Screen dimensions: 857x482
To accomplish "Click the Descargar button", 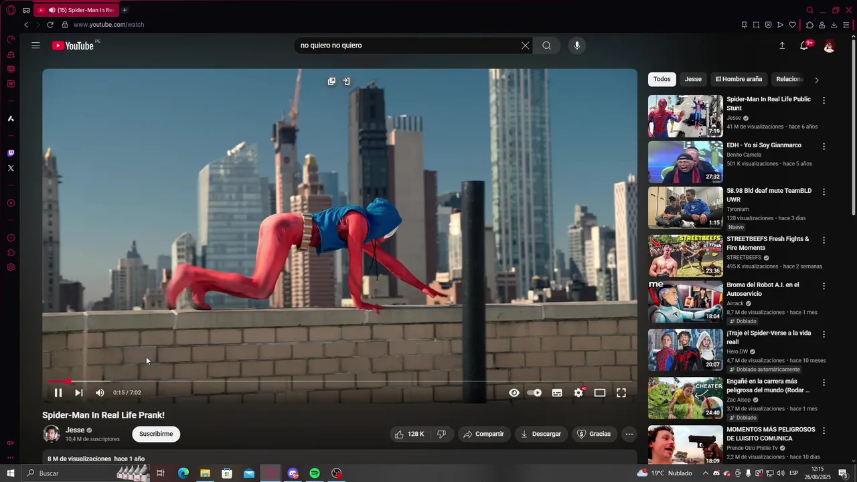I will click(x=541, y=434).
